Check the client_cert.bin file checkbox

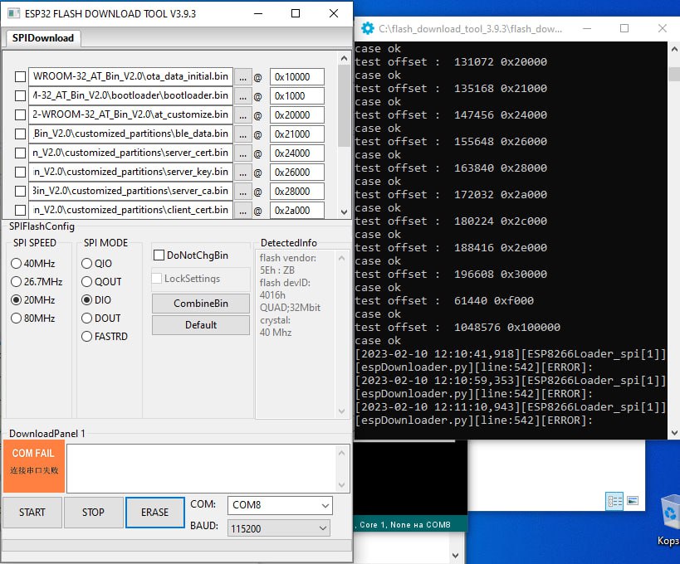click(x=21, y=210)
